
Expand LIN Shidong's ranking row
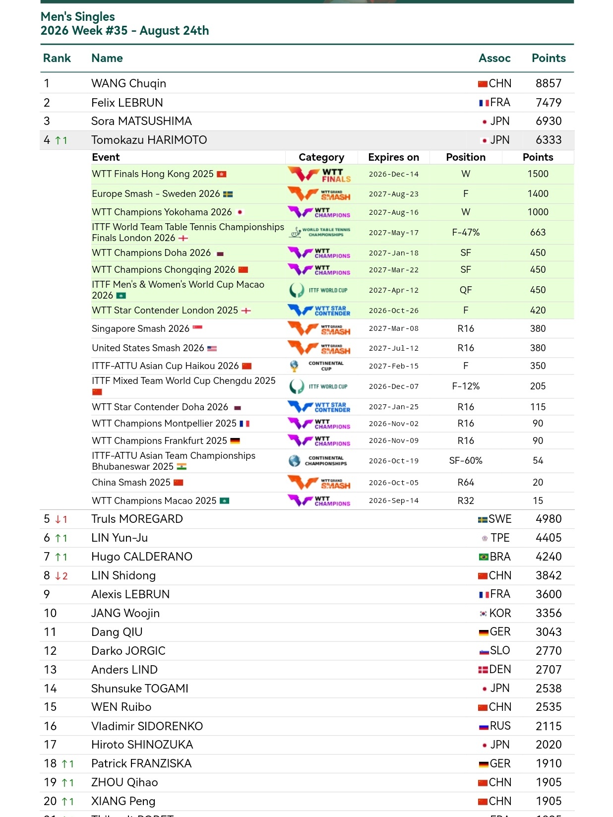tap(307, 576)
